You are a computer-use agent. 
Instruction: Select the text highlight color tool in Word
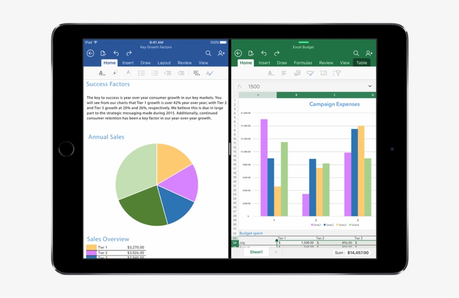[115, 73]
